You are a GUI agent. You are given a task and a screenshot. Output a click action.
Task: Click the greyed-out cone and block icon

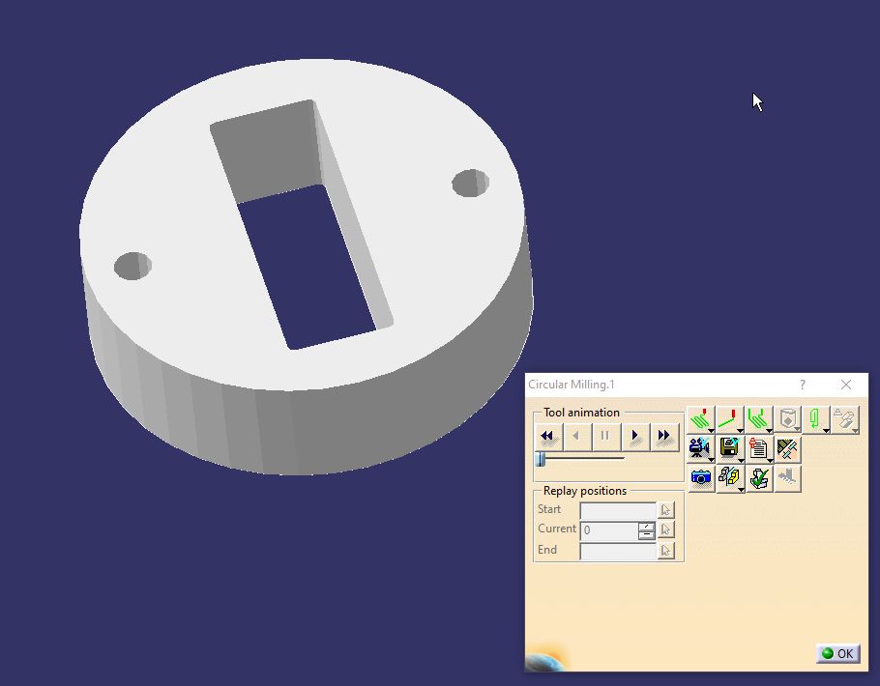[x=845, y=419]
